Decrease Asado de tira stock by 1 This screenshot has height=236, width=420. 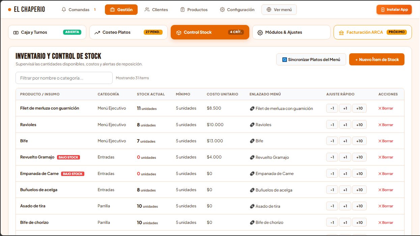click(x=332, y=206)
